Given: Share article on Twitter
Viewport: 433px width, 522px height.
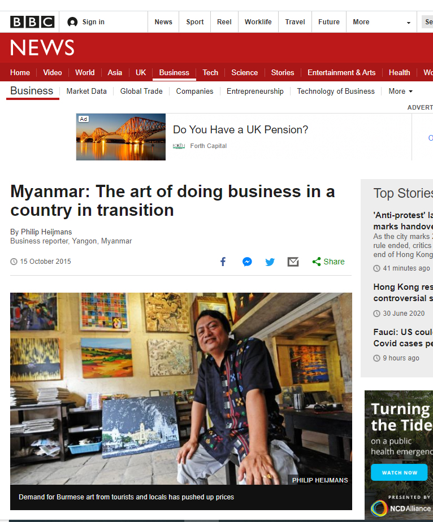Looking at the screenshot, I should [x=270, y=262].
